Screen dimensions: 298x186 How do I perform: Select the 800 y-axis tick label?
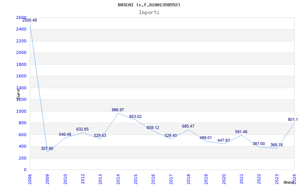(23, 123)
